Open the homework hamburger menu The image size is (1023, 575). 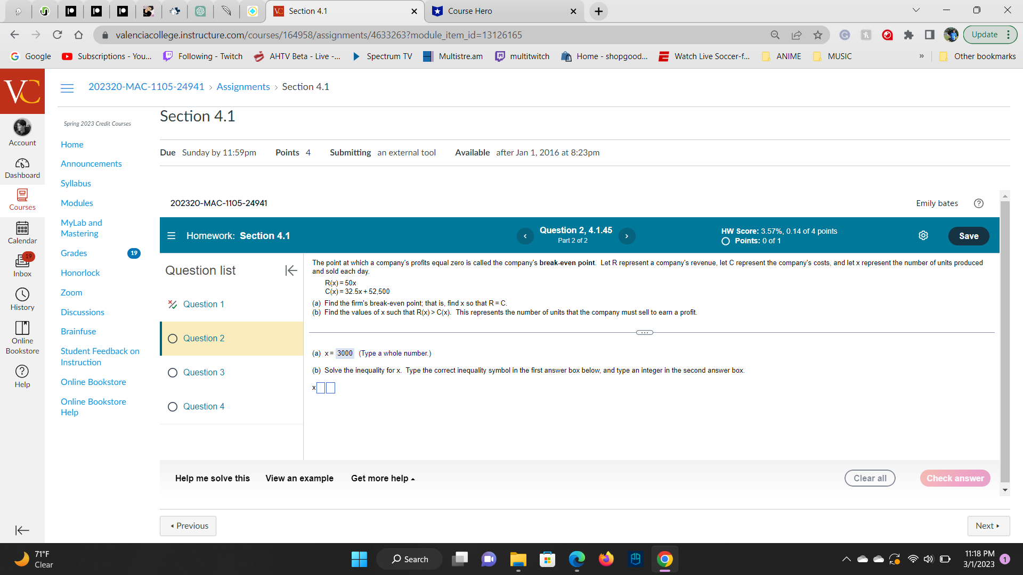tap(171, 236)
